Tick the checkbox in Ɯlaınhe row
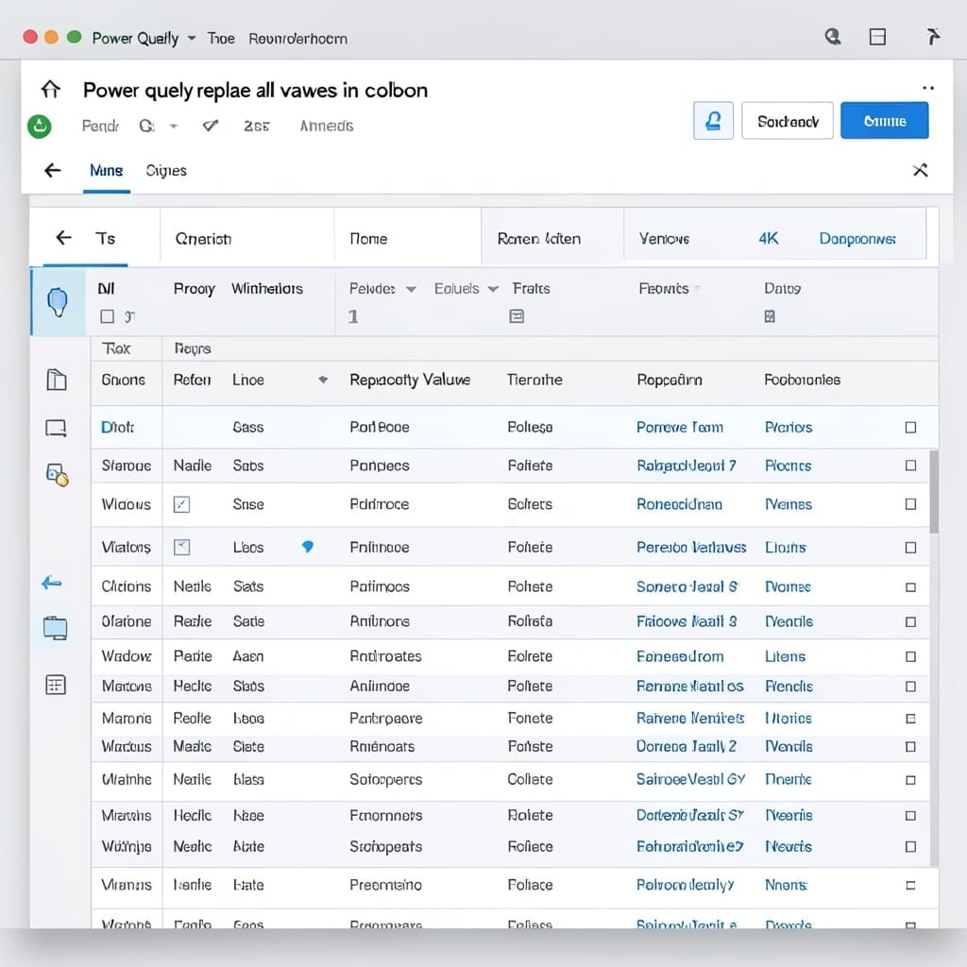The height and width of the screenshot is (967, 967). click(x=910, y=780)
